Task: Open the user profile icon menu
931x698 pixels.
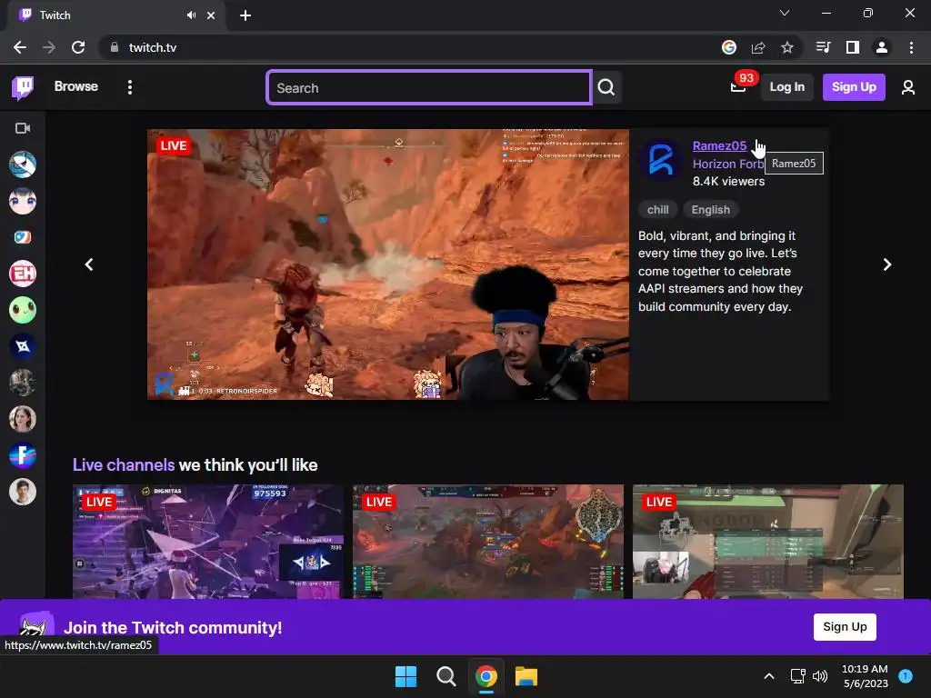Action: click(x=908, y=87)
